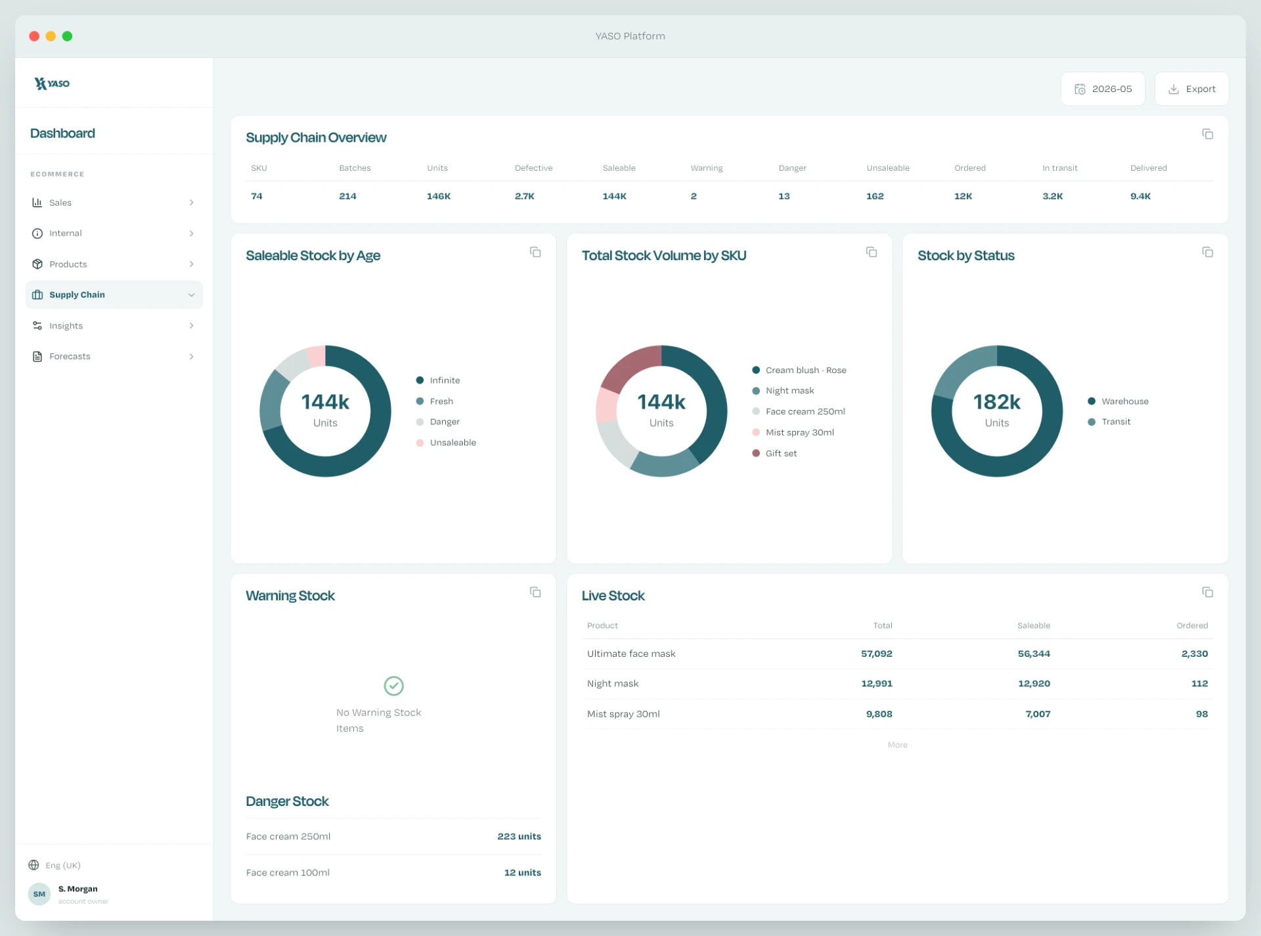Click the globe language icon
The height and width of the screenshot is (936, 1261).
[33, 865]
